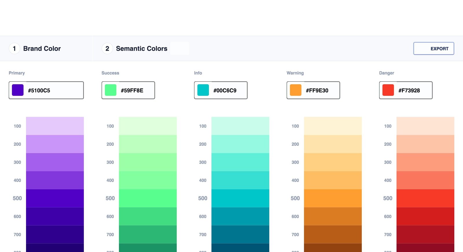Select the Danger 100 shade
The width and height of the screenshot is (463, 252).
425,126
